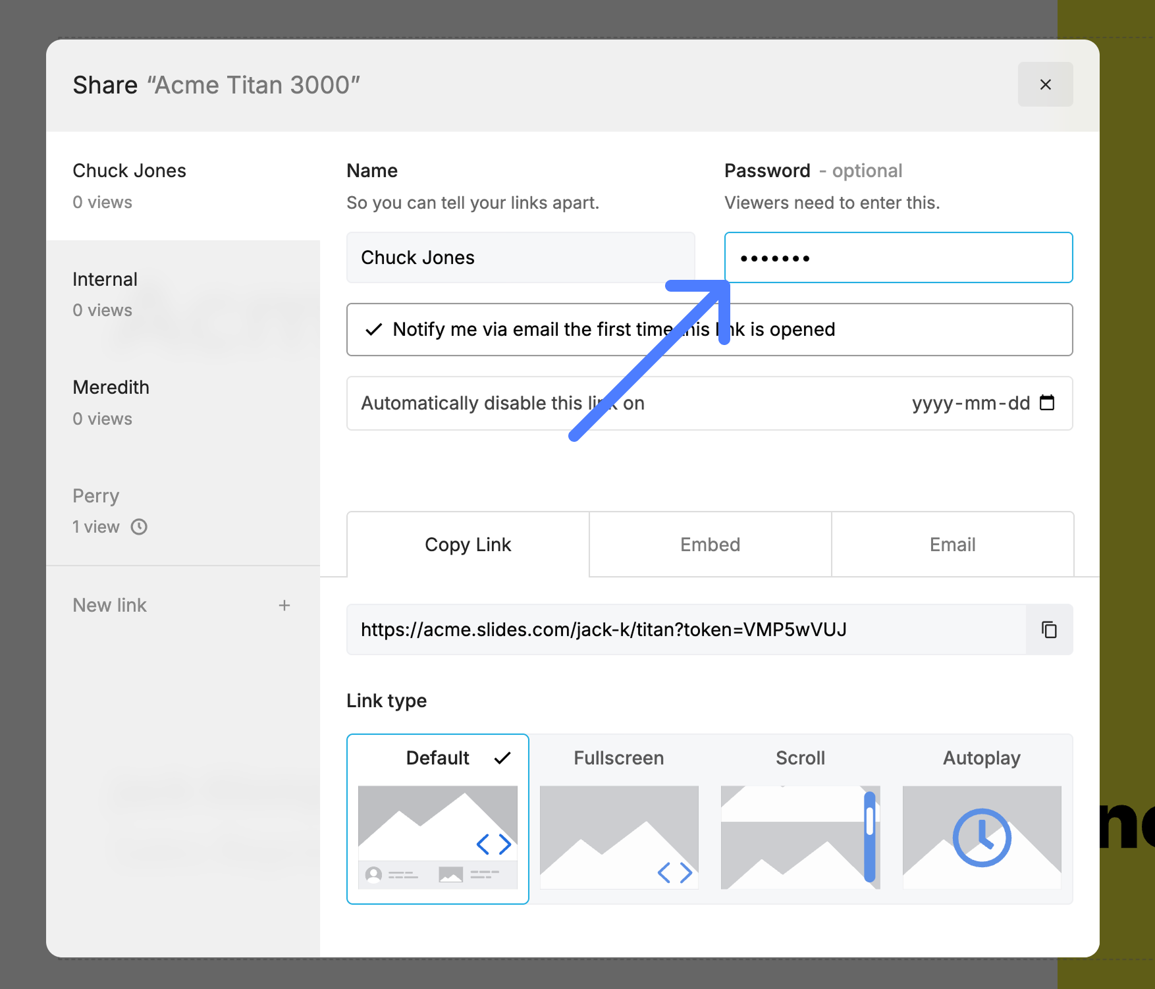Screen dimensions: 1155x989
Task: Select the Fullscreen link type
Action: 619,818
